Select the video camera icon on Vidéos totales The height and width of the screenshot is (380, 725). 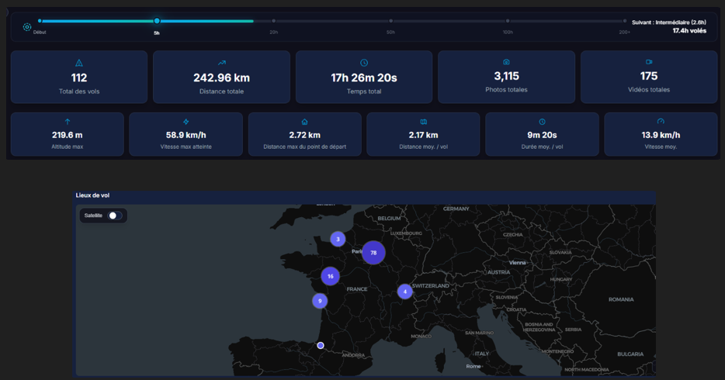click(649, 62)
